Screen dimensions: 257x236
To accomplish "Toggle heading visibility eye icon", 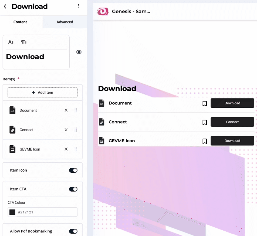I will click(x=79, y=52).
